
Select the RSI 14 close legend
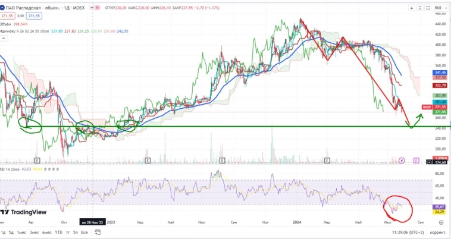(10, 169)
